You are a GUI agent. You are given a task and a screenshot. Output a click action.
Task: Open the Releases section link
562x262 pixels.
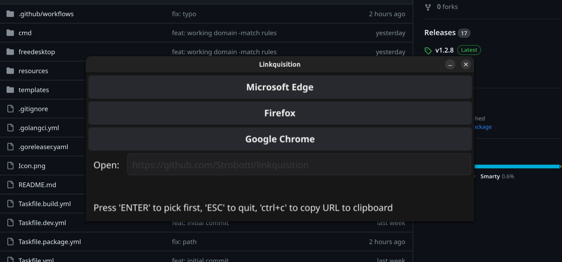click(440, 33)
